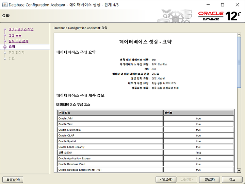Click the SID value orcl
The height and width of the screenshot is (184, 245).
click(x=154, y=69)
